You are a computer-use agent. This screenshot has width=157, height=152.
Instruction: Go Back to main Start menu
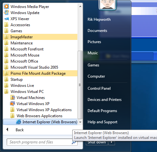pyautogui.click(x=20, y=130)
